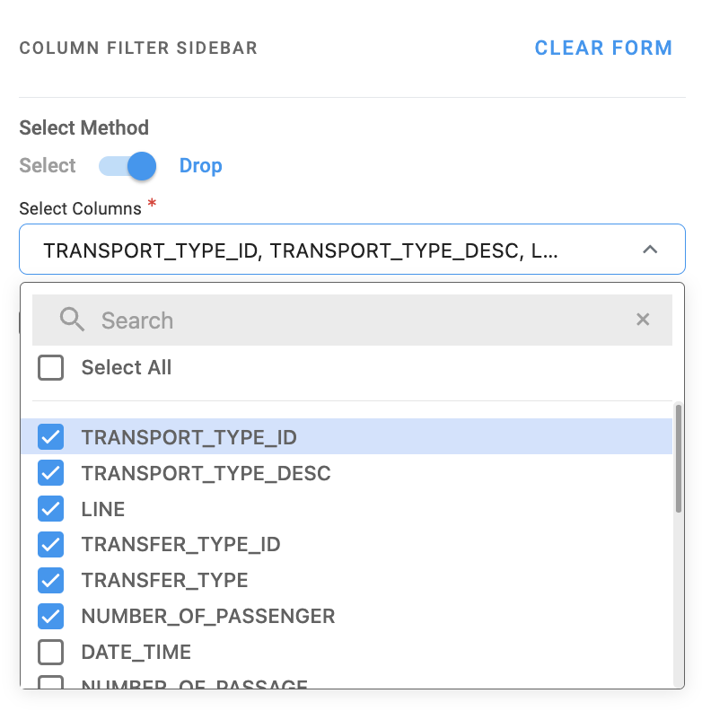Image resolution: width=702 pixels, height=711 pixels.
Task: Uncheck the TRANSFER_TYPE_ID checkbox
Action: coord(51,544)
